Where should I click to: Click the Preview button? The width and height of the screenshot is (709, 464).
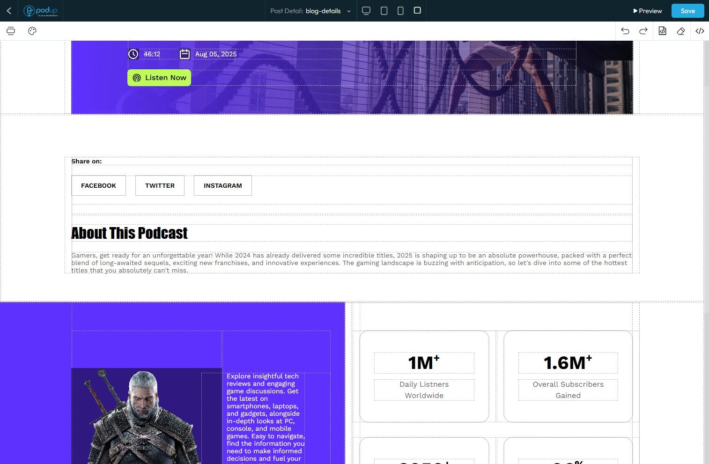coord(648,11)
